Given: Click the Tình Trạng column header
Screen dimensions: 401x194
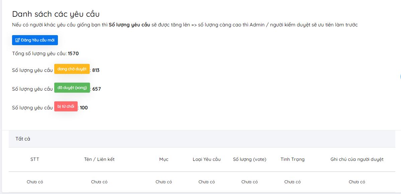Looking at the screenshot, I should pos(293,159).
